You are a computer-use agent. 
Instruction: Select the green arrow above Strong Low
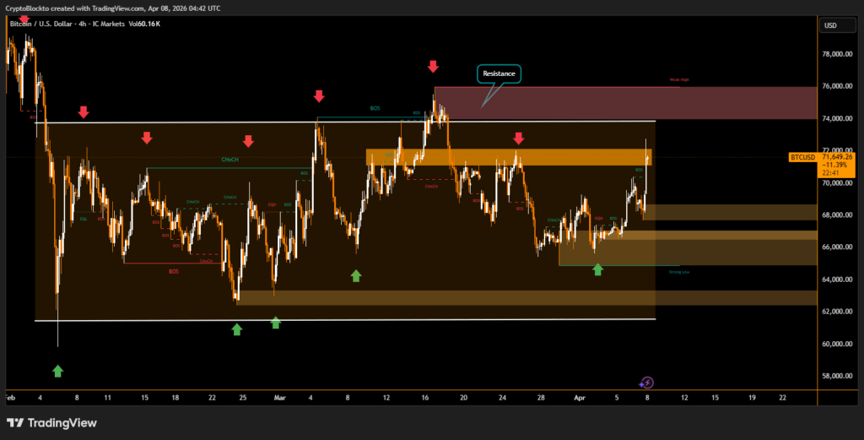pyautogui.click(x=598, y=269)
